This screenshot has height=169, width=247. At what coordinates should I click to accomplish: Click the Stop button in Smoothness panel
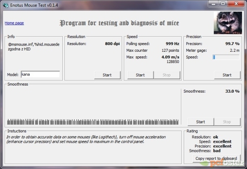[x=227, y=122]
